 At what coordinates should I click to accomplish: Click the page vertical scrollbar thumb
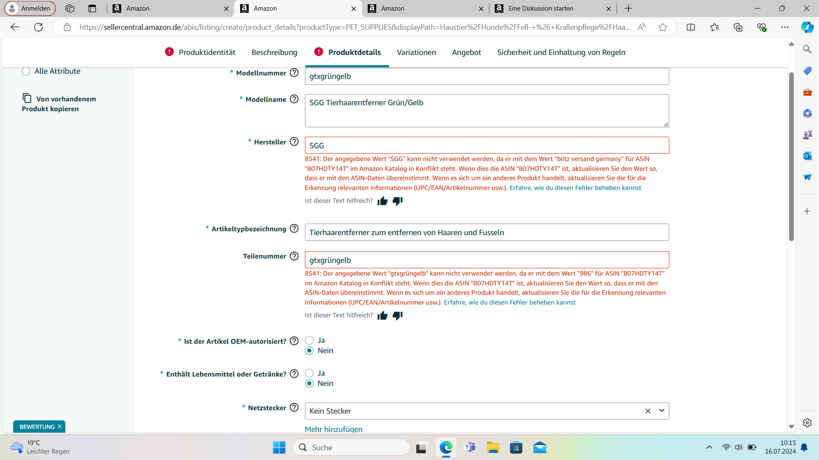(791, 156)
